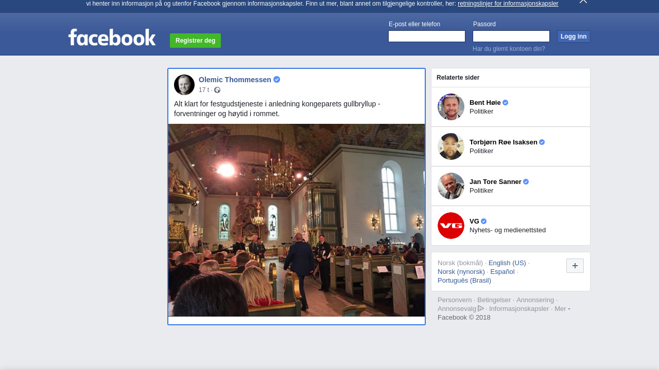The width and height of the screenshot is (659, 370).
Task: Open Jan Tore Sanner's profile picture
Action: coord(451,186)
